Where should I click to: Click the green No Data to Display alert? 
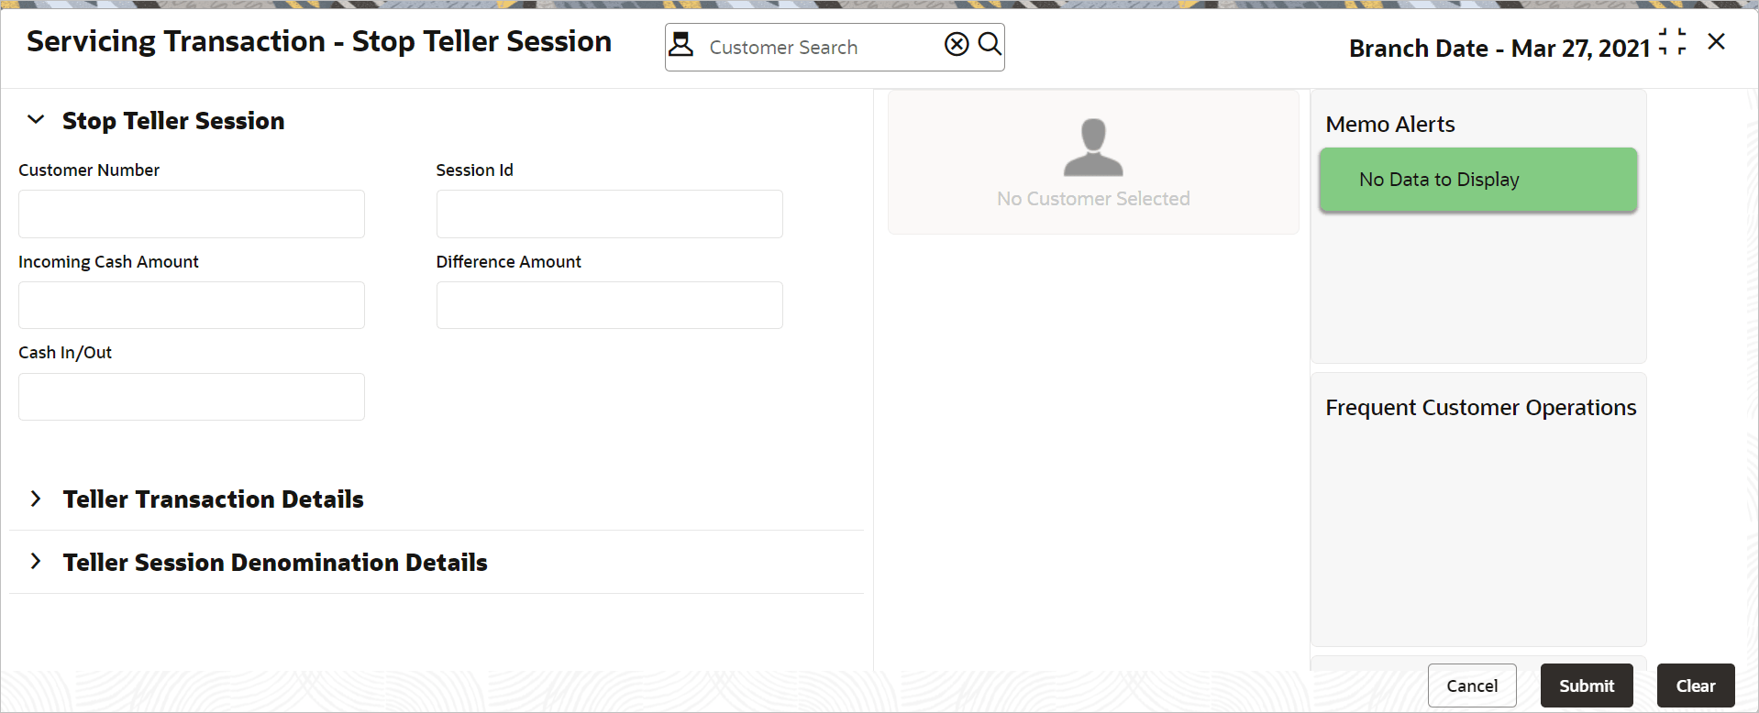(x=1477, y=180)
